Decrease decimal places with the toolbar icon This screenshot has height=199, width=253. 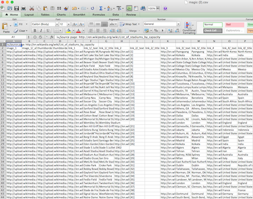[x=177, y=30]
